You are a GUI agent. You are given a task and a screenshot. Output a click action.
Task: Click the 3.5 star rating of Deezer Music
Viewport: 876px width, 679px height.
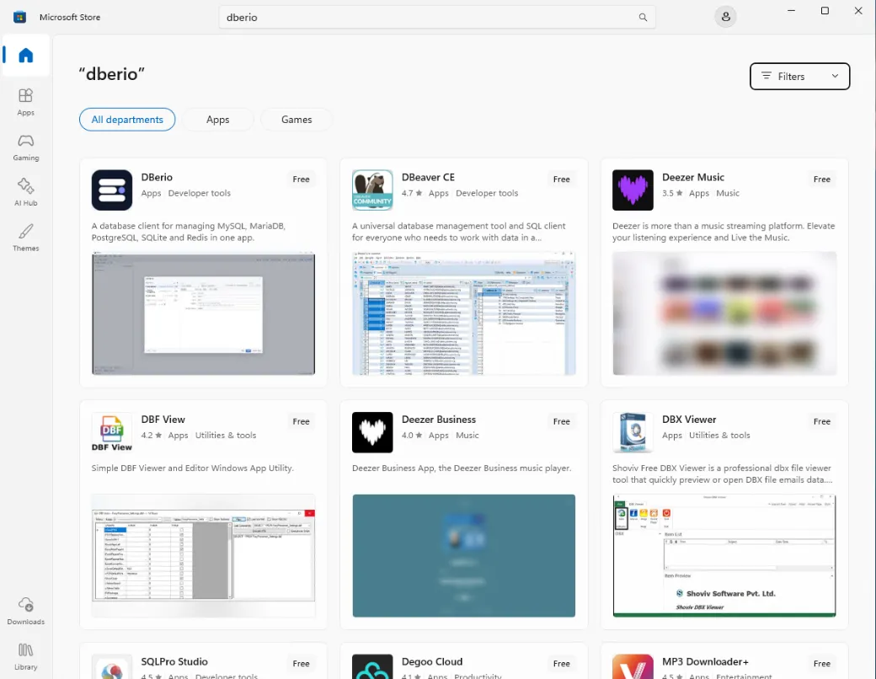pyautogui.click(x=672, y=193)
